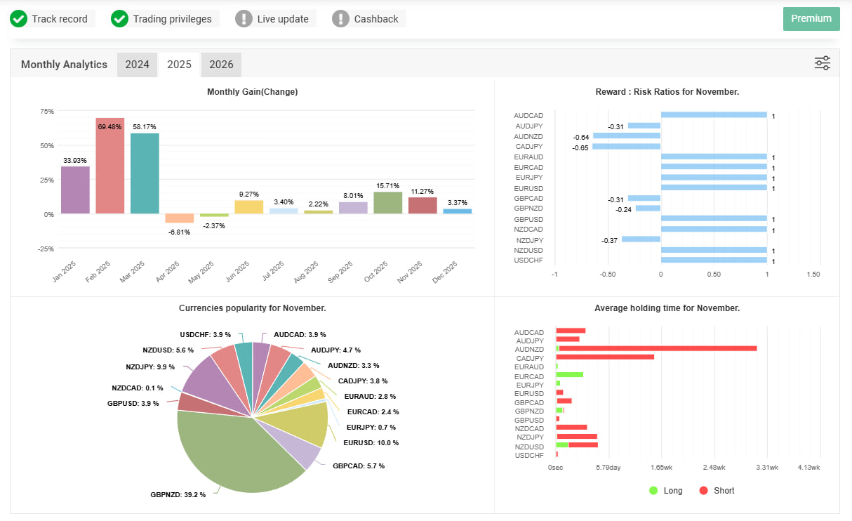
Task: Open the 2026 year tab
Action: coord(221,65)
